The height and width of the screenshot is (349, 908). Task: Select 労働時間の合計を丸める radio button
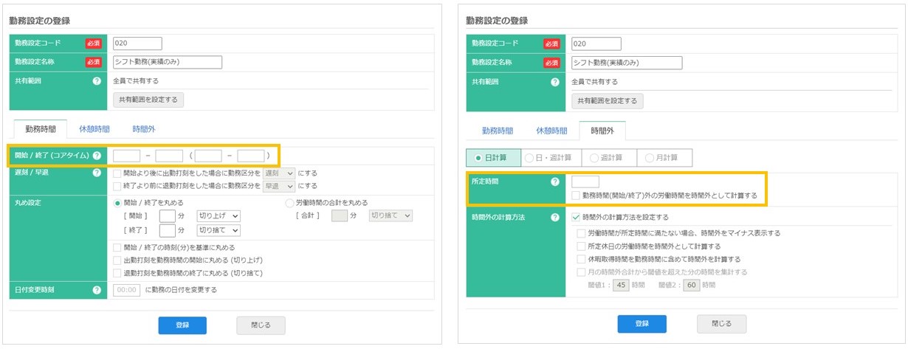pos(289,203)
